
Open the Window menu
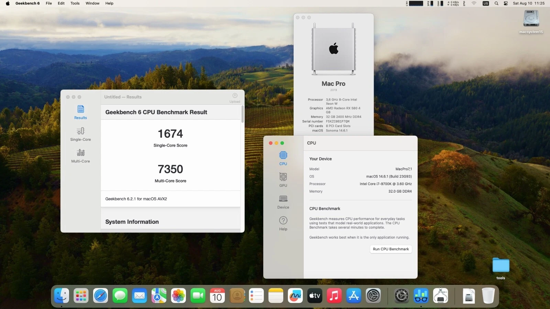(x=92, y=3)
